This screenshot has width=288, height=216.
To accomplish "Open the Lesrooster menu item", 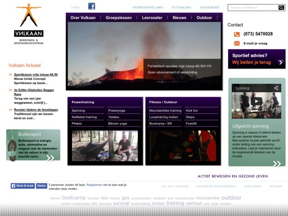I will [152, 18].
